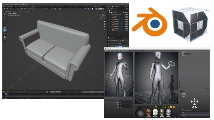Select the copper material ball in DesignDoll

[x=149, y=112]
